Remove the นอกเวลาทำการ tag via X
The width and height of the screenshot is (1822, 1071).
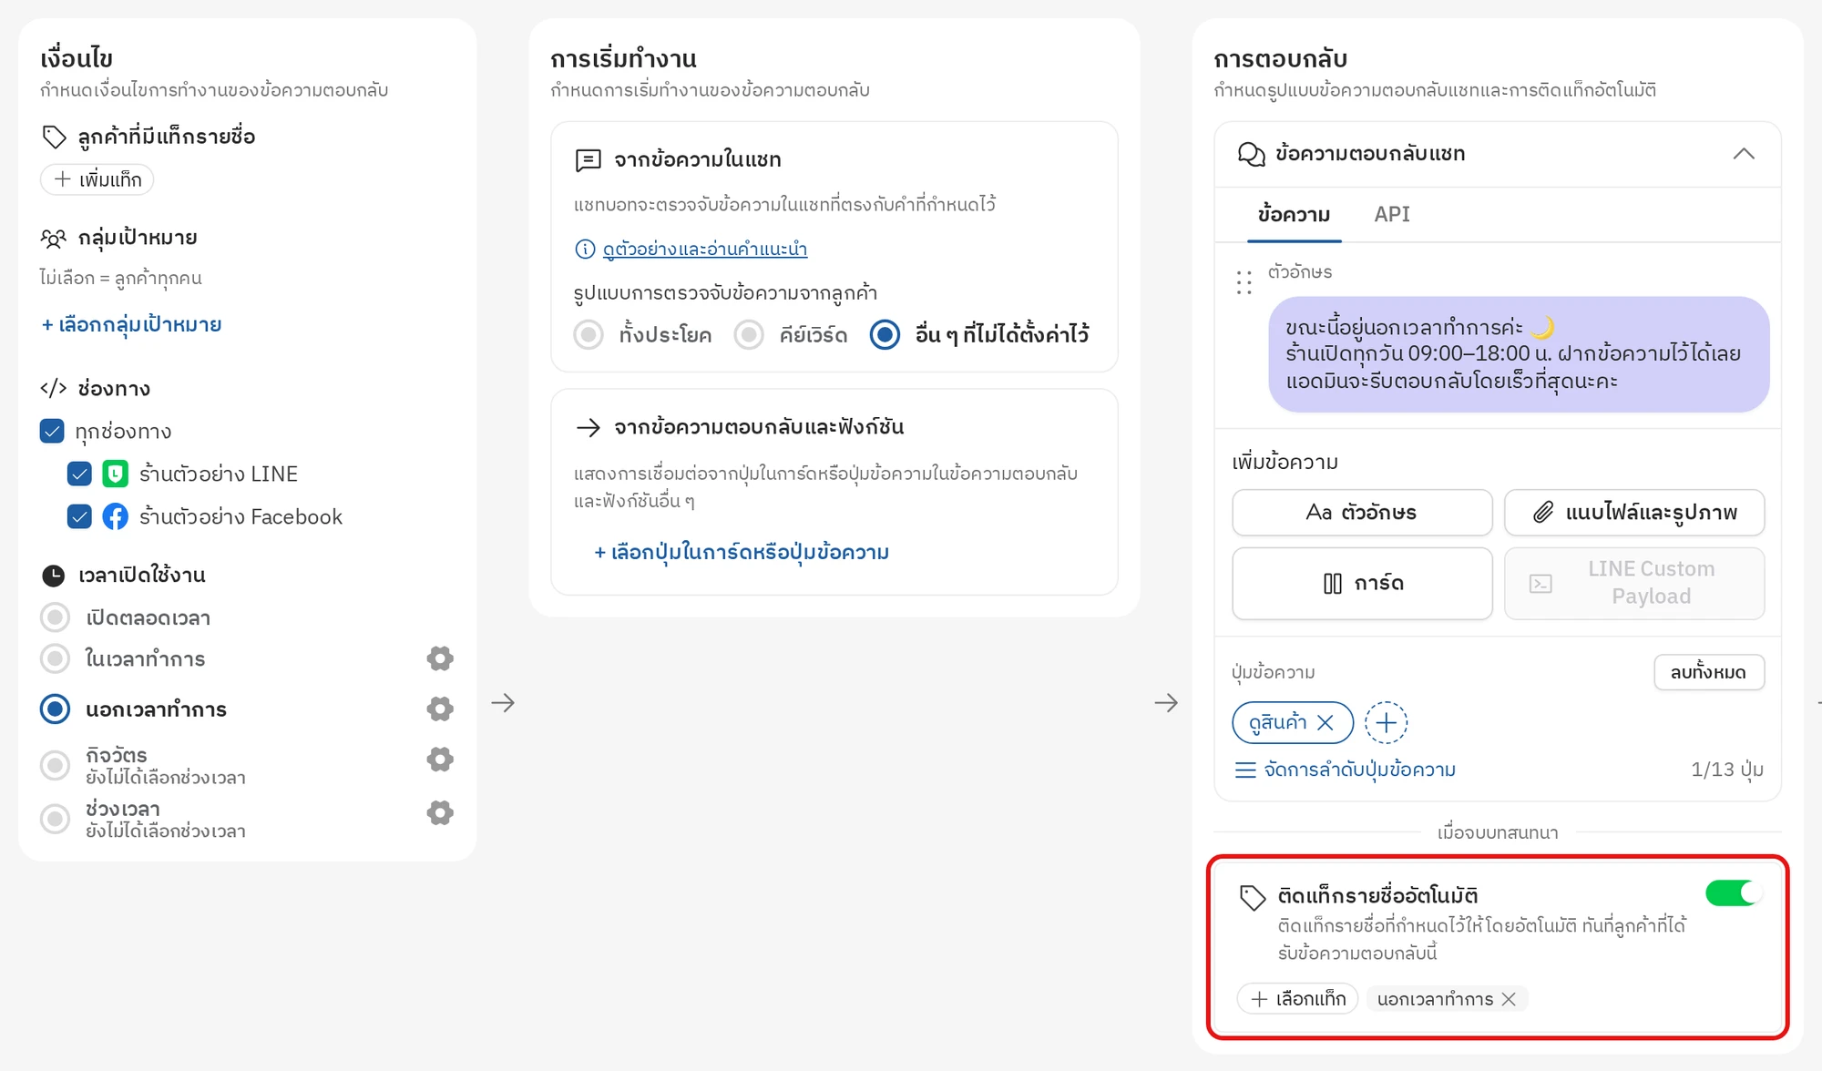pos(1509,999)
